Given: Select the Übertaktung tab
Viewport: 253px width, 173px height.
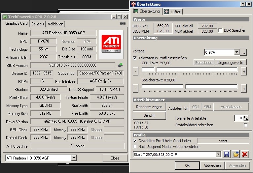Looking at the screenshot, I should (x=147, y=11).
